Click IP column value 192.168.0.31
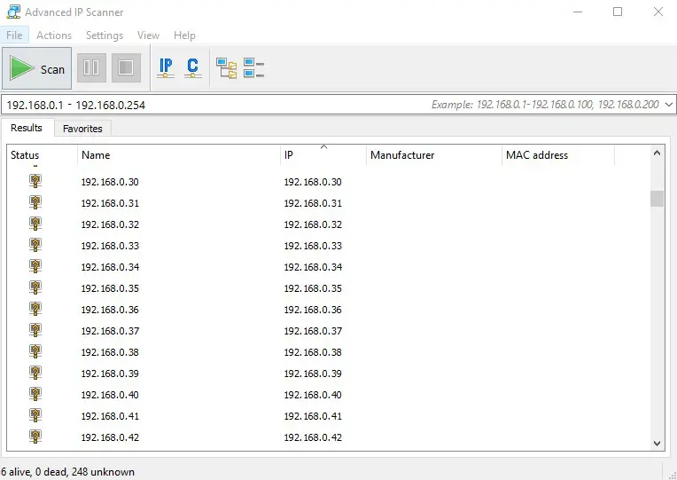This screenshot has width=677, height=480. 313,203
